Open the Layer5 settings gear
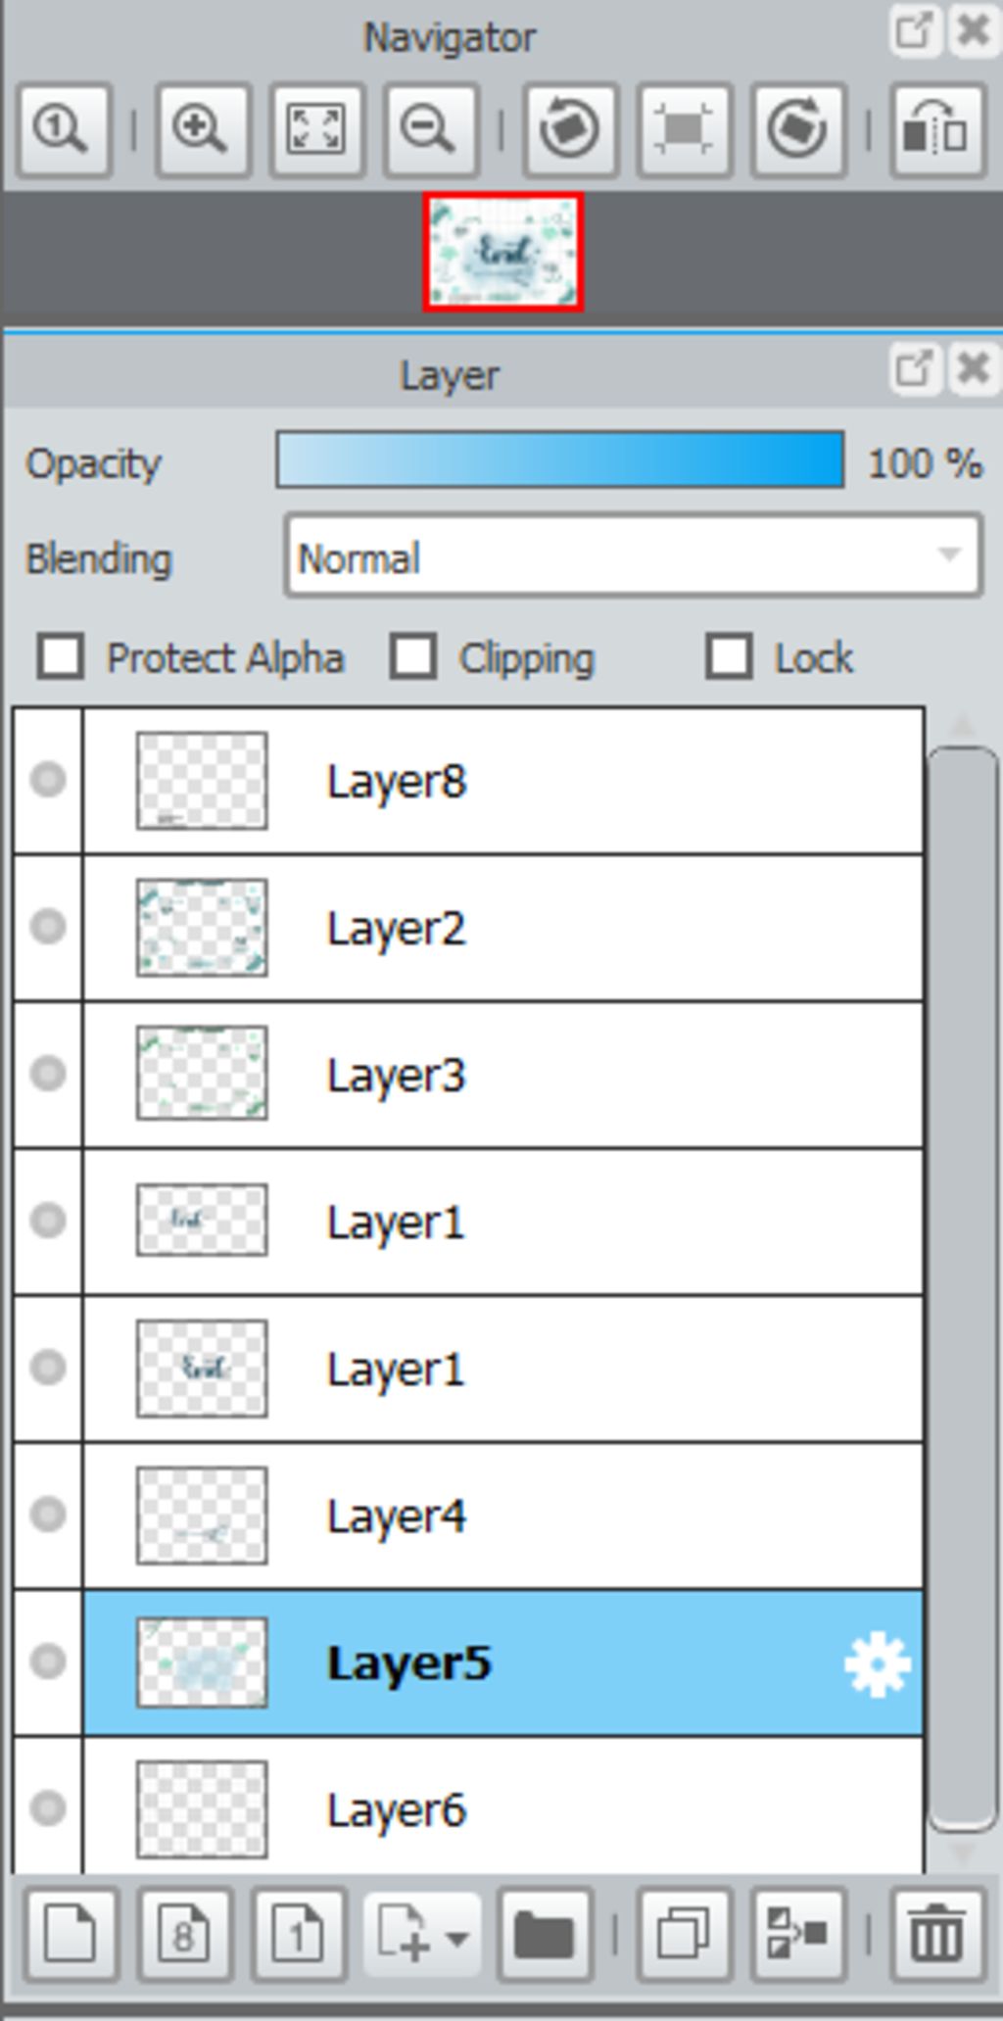1003x2021 pixels. point(877,1662)
